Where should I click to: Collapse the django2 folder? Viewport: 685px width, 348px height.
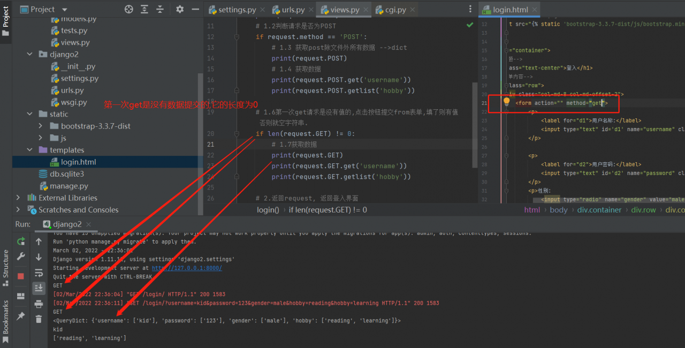pyautogui.click(x=31, y=54)
